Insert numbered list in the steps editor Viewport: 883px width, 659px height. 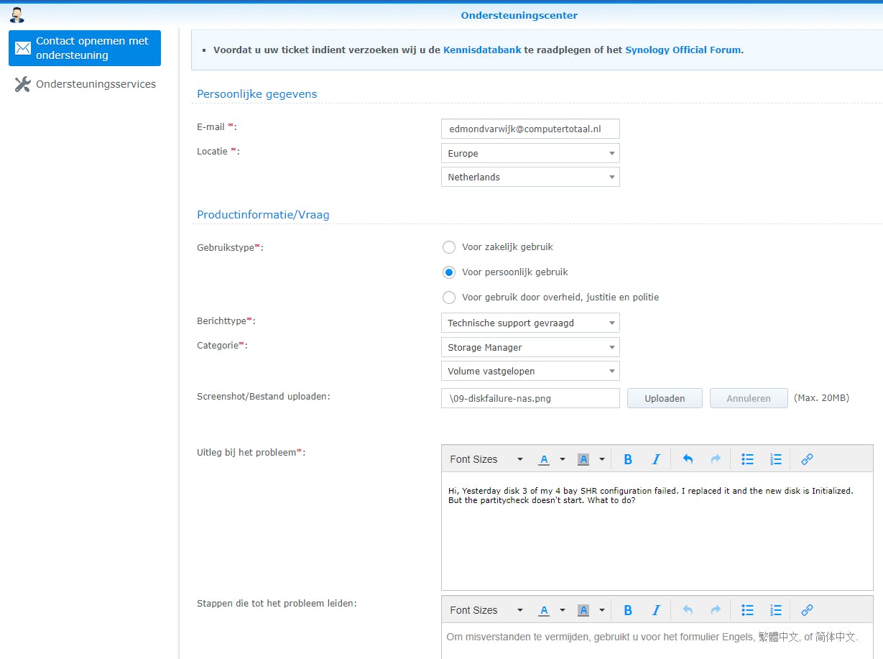[x=775, y=610]
